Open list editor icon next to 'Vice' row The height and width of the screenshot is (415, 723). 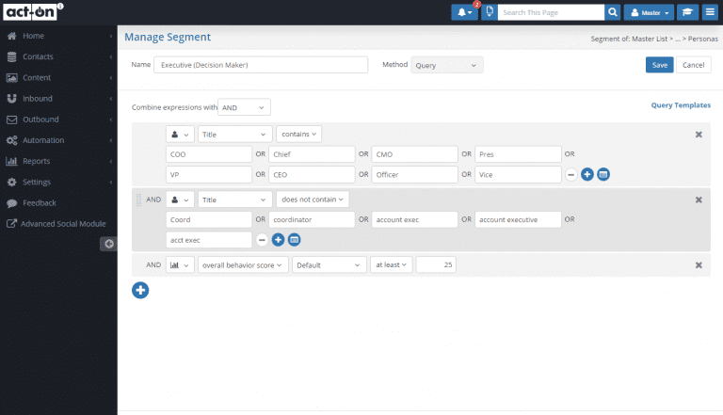coord(603,174)
